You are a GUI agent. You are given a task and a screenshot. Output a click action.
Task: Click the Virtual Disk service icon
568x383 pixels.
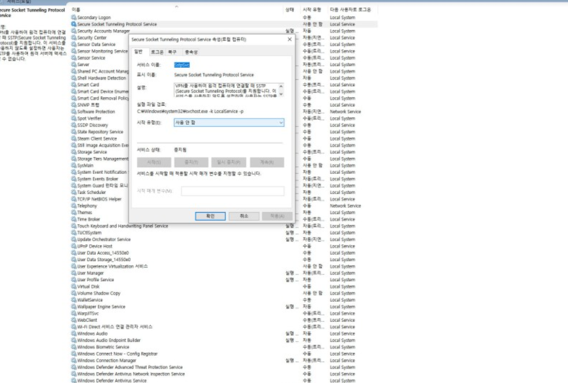[74, 287]
